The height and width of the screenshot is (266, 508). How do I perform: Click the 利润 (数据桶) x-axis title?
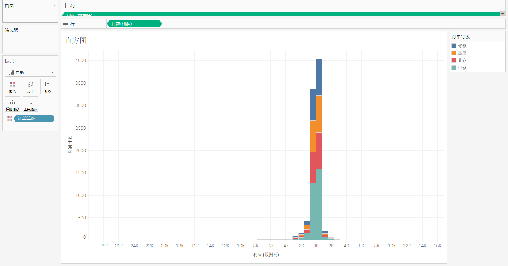click(266, 255)
